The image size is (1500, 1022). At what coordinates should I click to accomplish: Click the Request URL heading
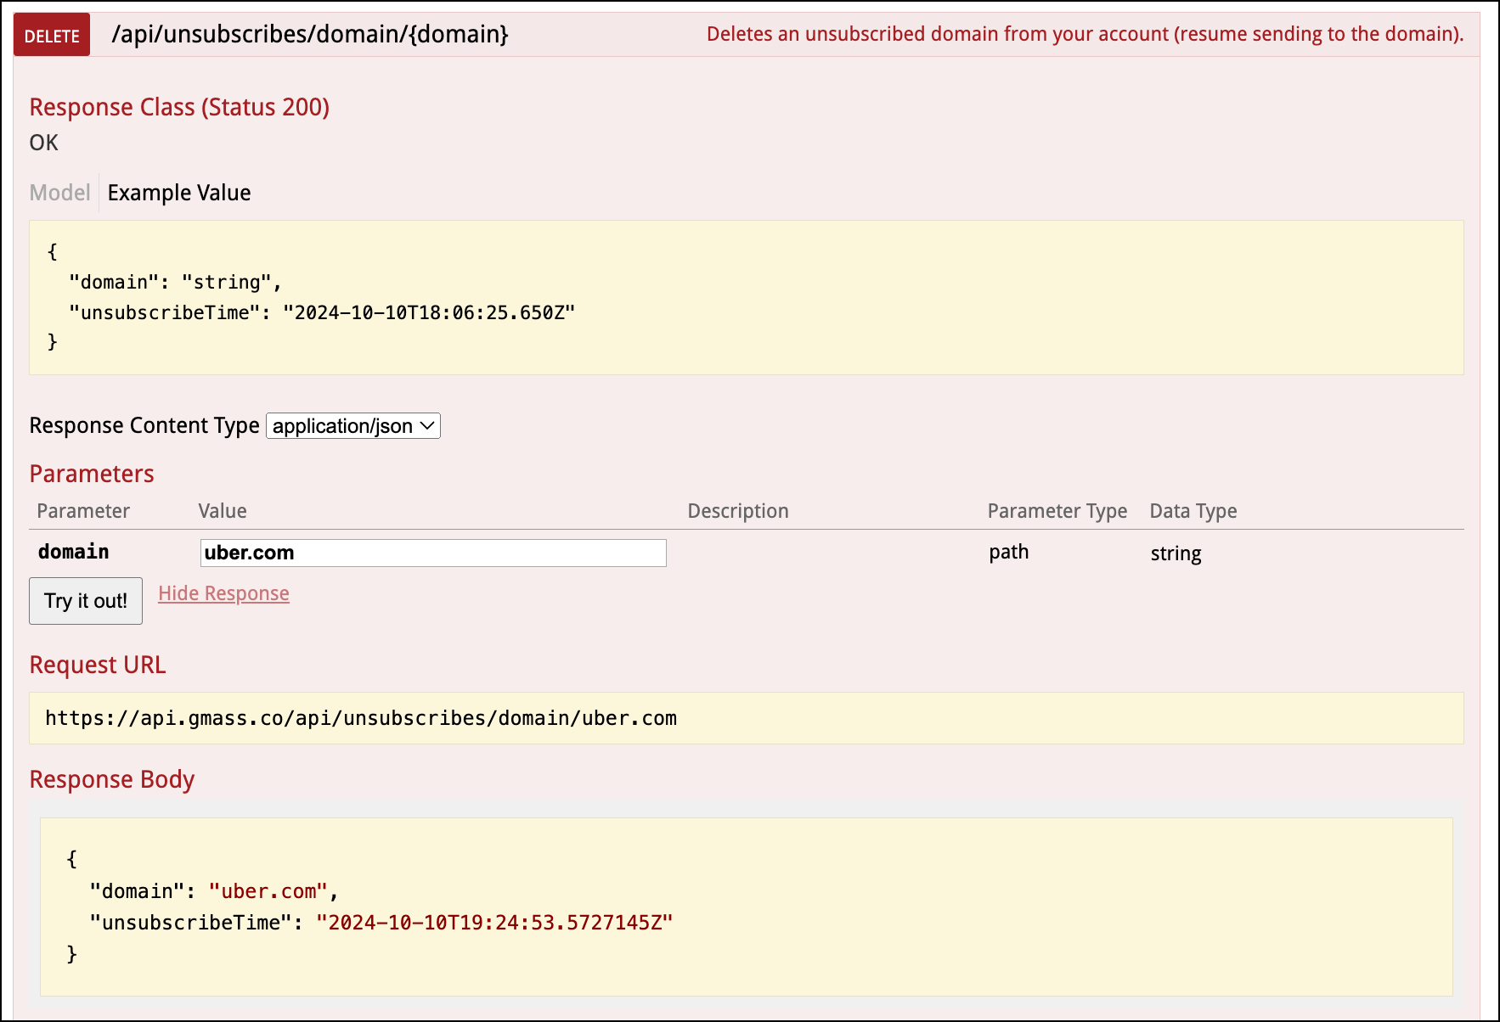pyautogui.click(x=98, y=665)
